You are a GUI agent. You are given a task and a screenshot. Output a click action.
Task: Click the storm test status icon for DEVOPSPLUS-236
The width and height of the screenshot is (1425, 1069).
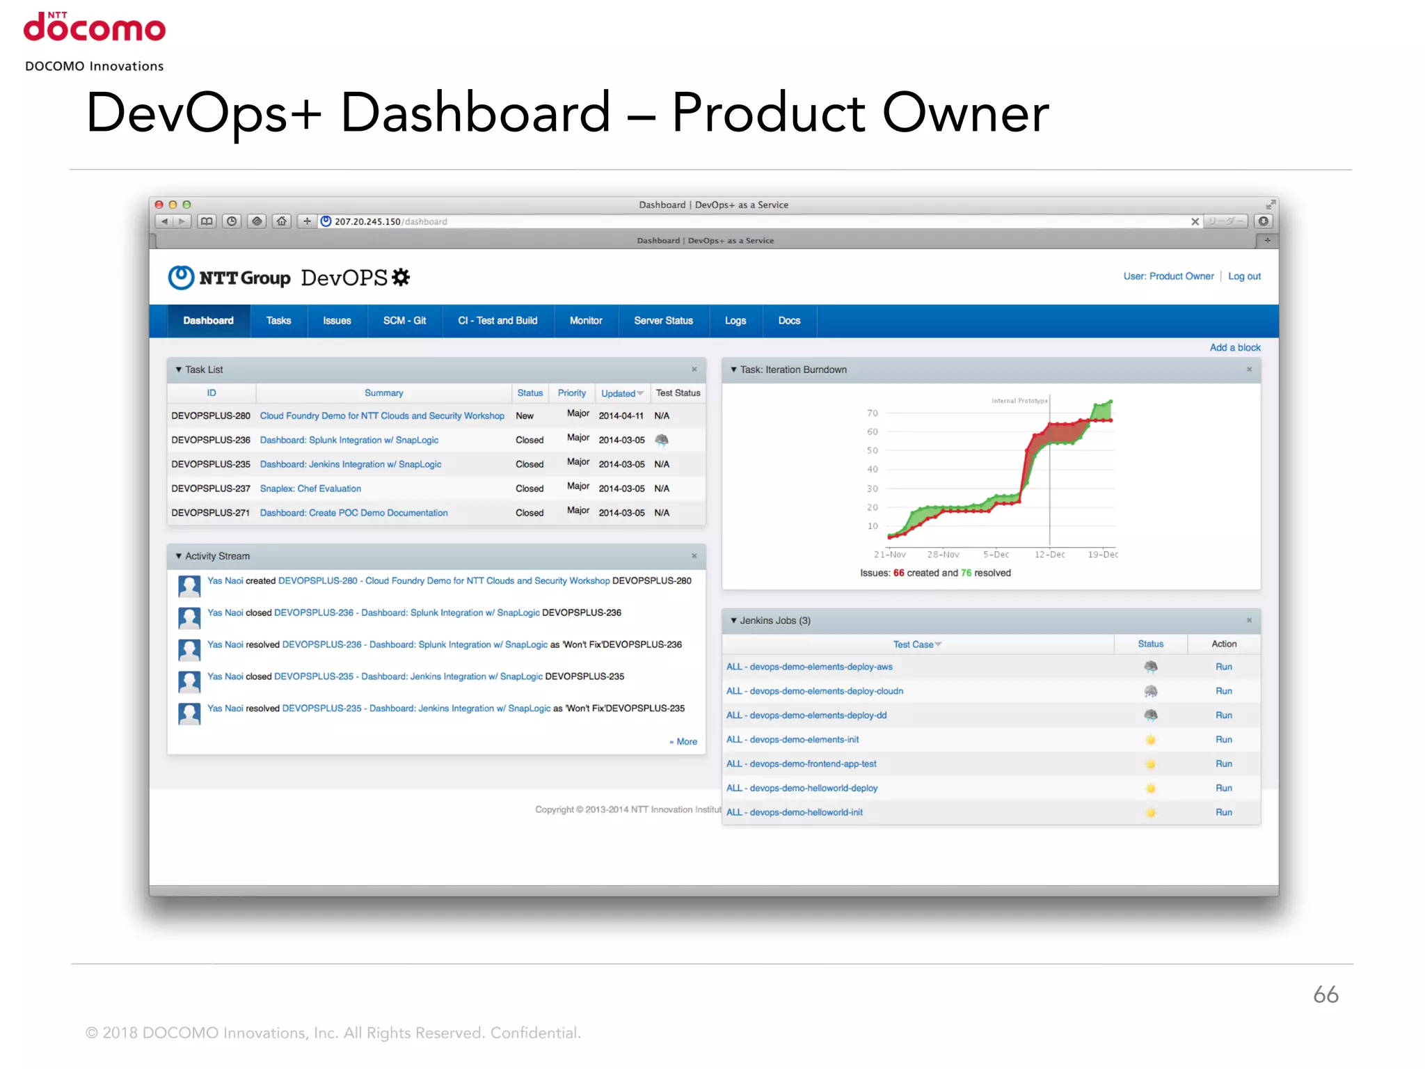click(x=662, y=440)
